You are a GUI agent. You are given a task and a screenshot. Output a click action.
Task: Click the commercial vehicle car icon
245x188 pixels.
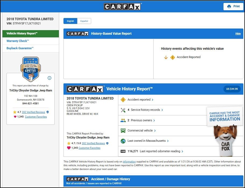click(x=123, y=131)
